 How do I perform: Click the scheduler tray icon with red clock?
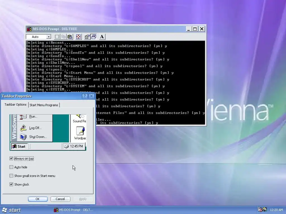(x=260, y=210)
